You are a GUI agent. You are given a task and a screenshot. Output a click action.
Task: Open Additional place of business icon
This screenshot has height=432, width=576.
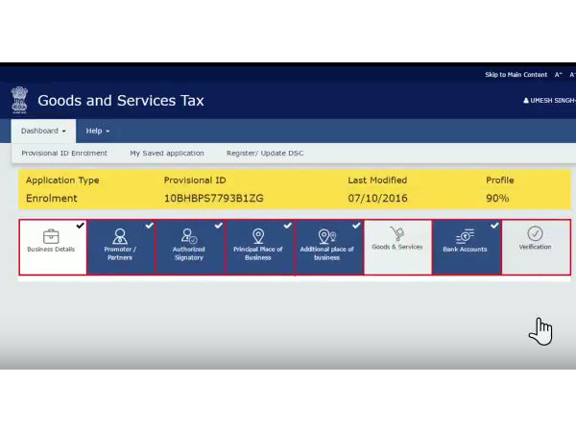326,236
